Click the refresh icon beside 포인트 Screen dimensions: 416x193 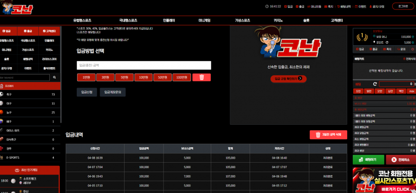tap(387, 42)
